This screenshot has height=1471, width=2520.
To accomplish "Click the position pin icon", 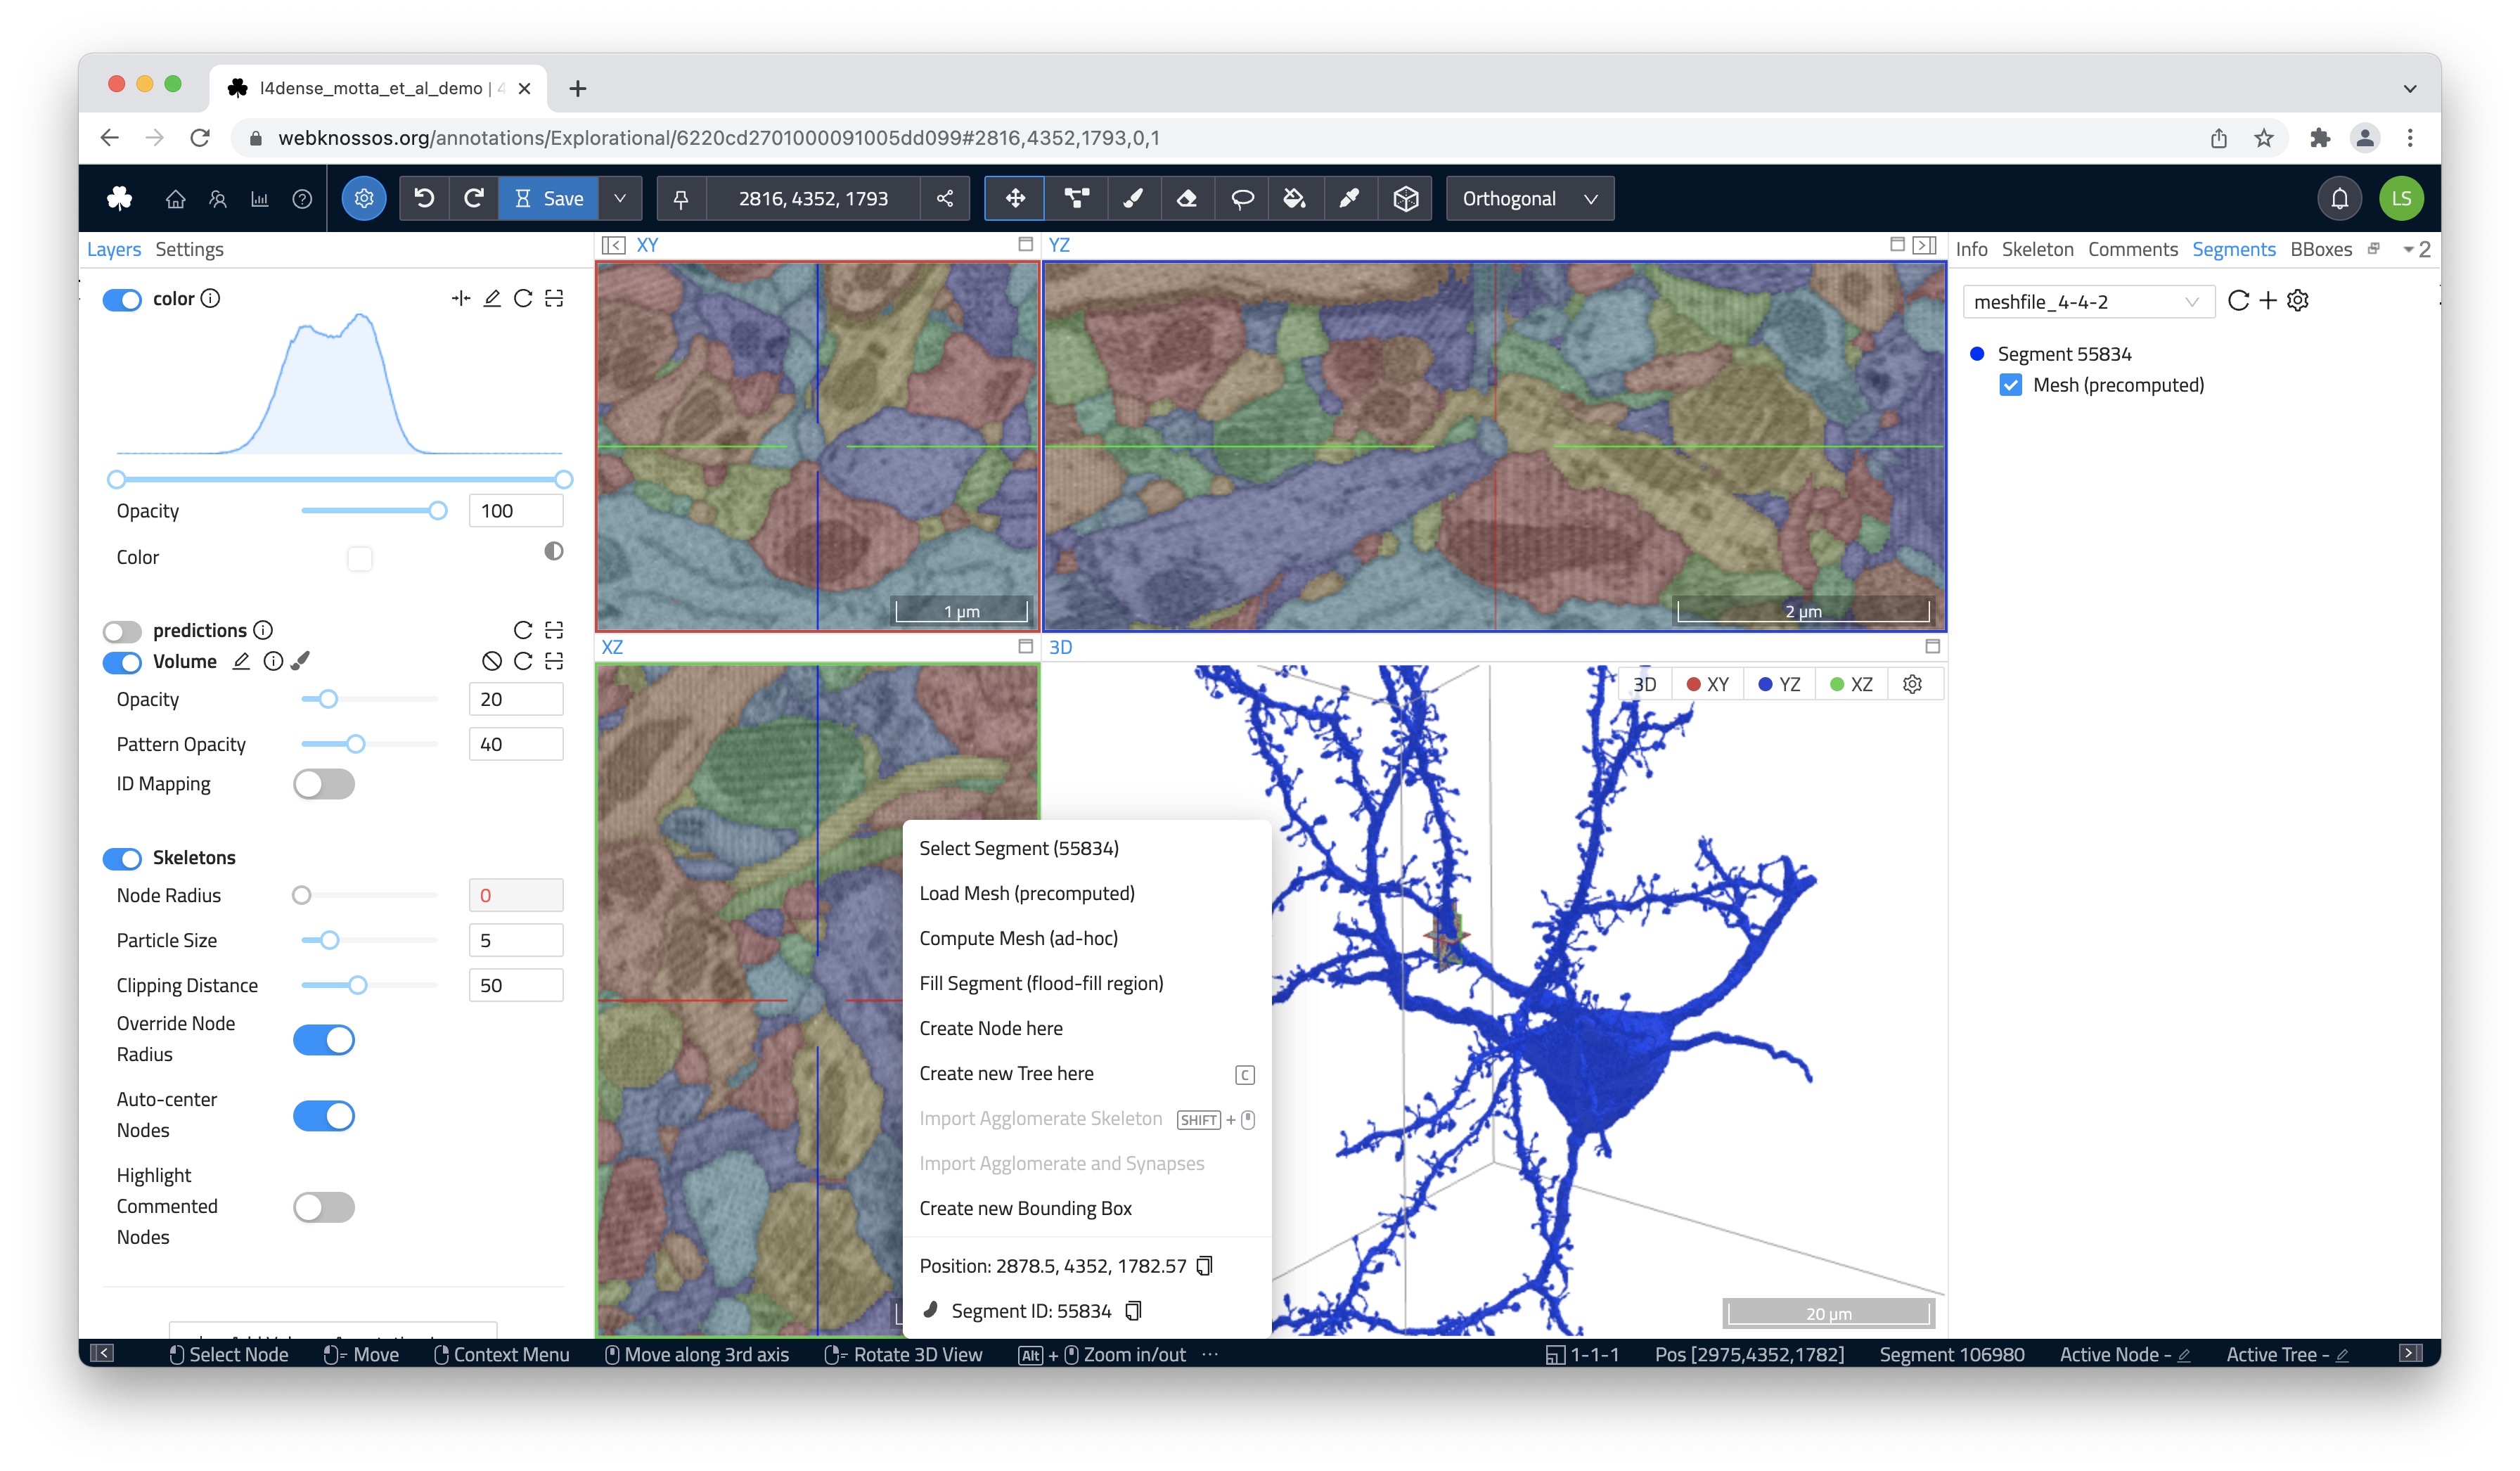I will click(681, 199).
